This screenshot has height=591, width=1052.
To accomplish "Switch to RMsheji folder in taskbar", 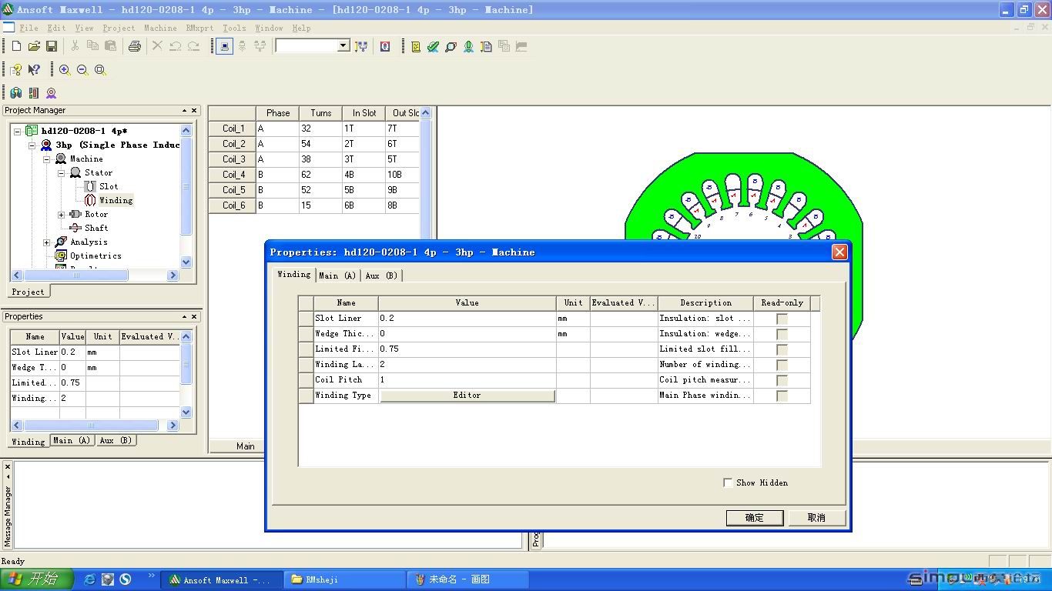I will pyautogui.click(x=345, y=579).
